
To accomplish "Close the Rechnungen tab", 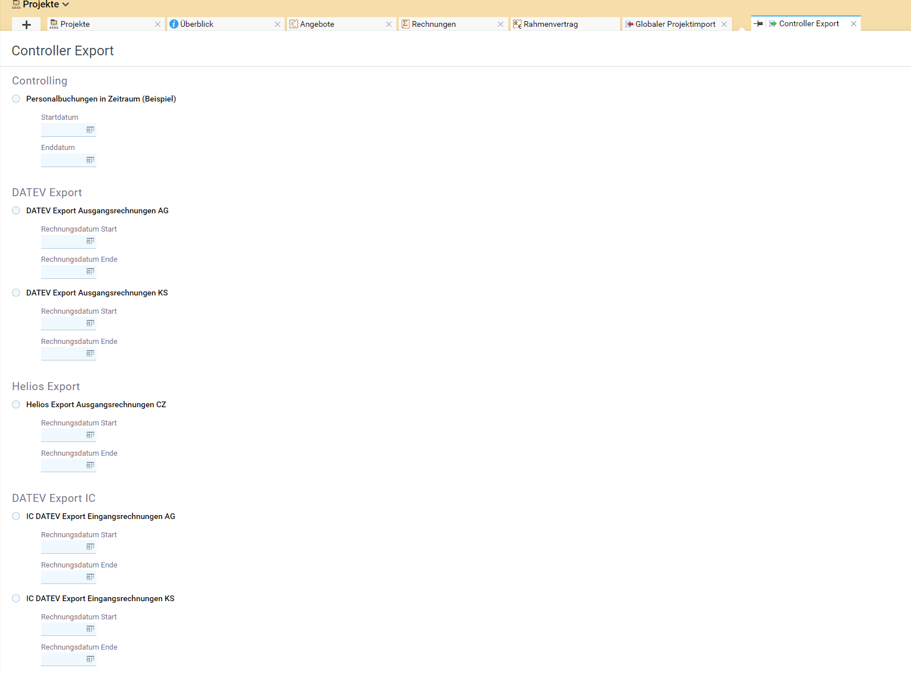I will tap(500, 24).
